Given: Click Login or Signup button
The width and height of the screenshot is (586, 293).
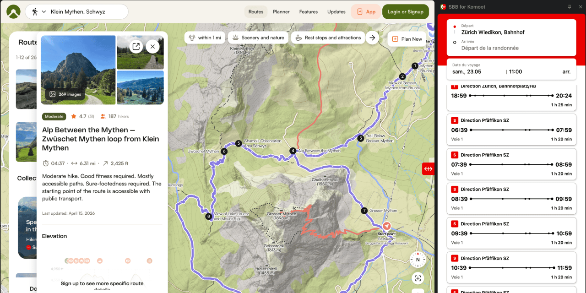Looking at the screenshot, I should click(406, 12).
